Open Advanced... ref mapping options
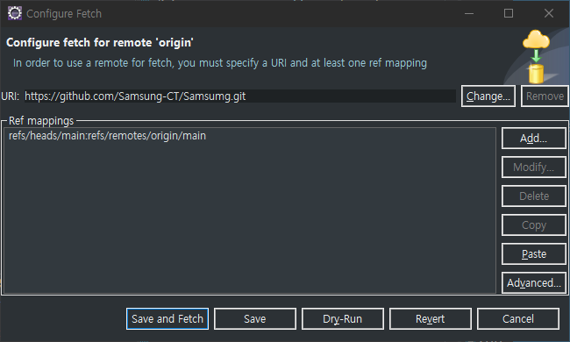570x342 pixels. click(x=534, y=282)
